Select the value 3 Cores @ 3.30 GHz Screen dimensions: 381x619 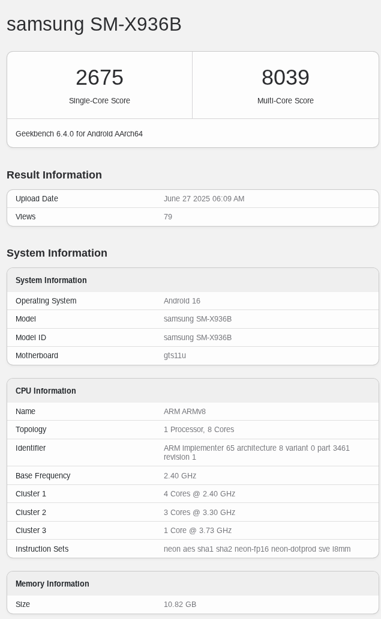point(199,513)
